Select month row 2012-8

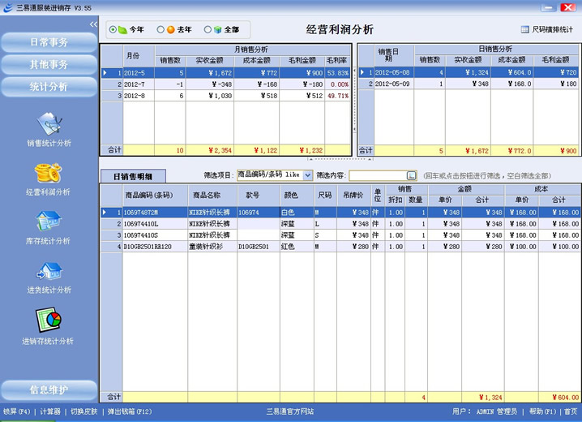coord(226,96)
